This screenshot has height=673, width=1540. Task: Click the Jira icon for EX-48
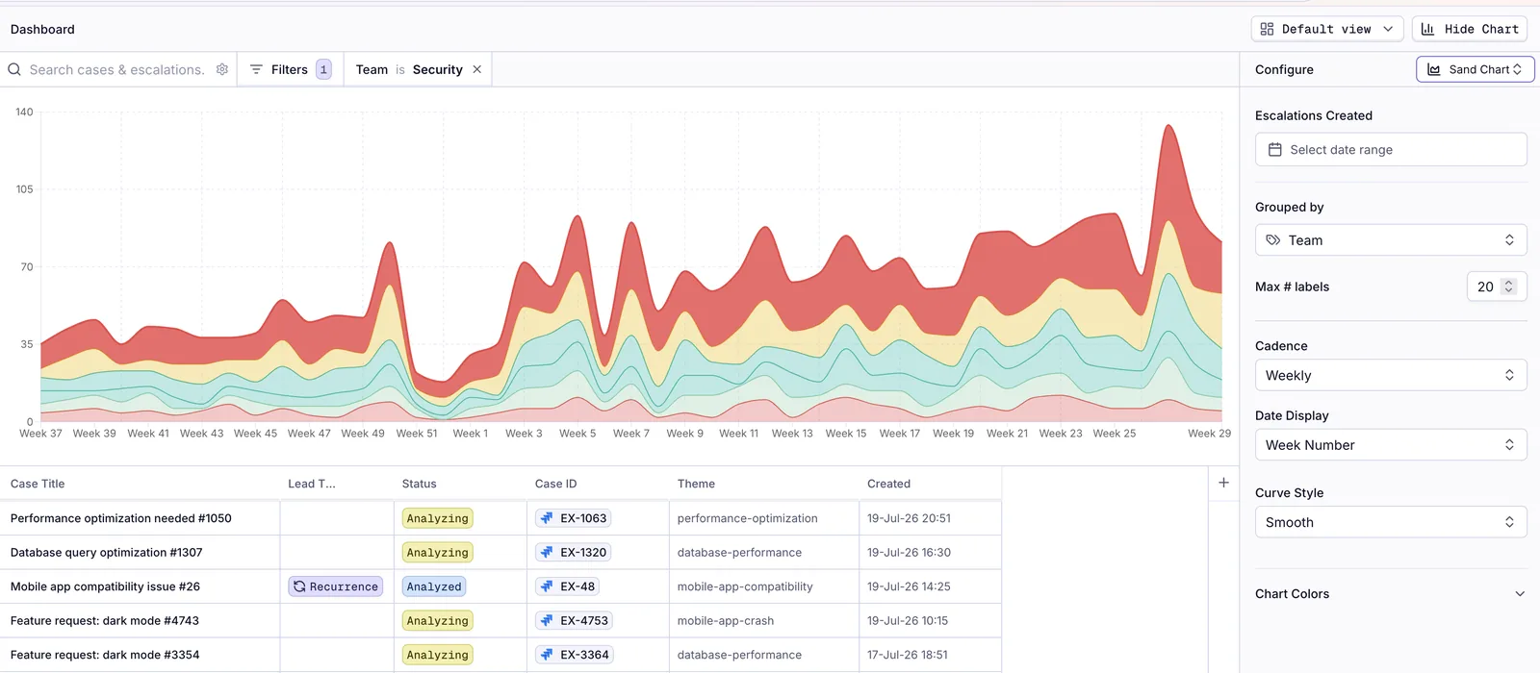click(548, 586)
